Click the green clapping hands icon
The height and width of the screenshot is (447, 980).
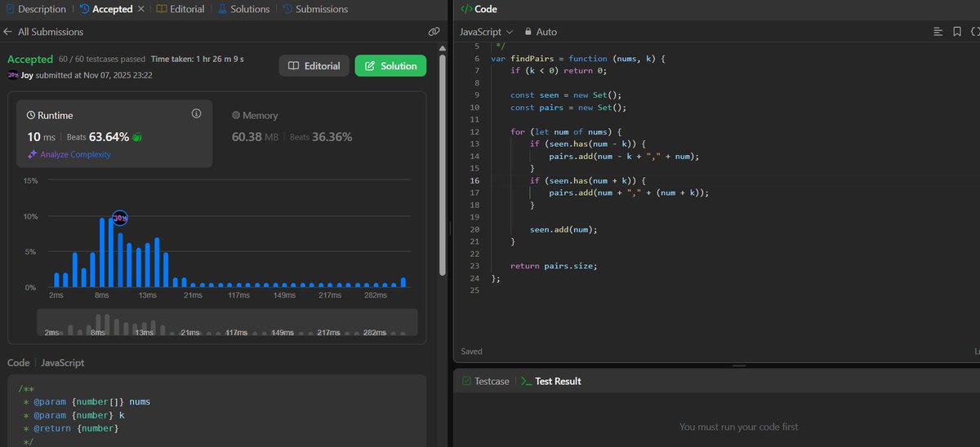136,137
